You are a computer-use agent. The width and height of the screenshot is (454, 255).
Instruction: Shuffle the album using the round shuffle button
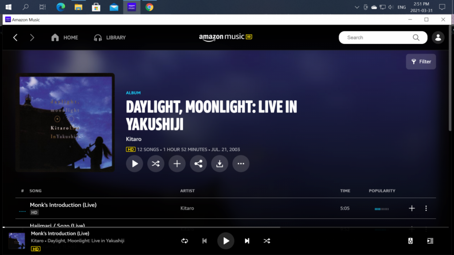pyautogui.click(x=156, y=164)
